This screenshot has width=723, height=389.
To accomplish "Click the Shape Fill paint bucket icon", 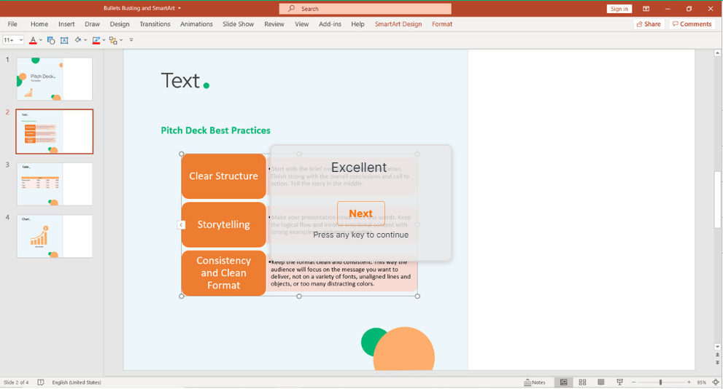I will click(x=78, y=40).
